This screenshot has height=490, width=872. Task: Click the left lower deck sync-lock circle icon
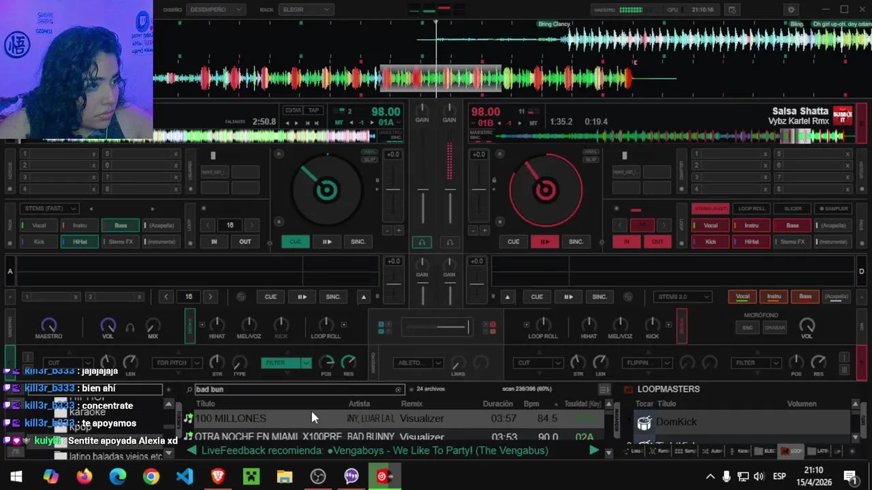coord(240,297)
